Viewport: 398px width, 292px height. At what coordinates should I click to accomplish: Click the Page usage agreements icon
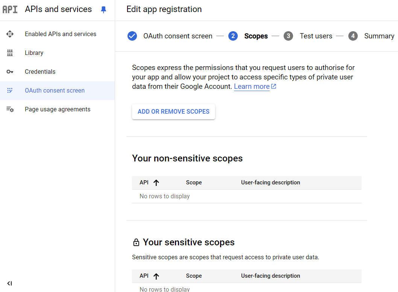(x=10, y=109)
